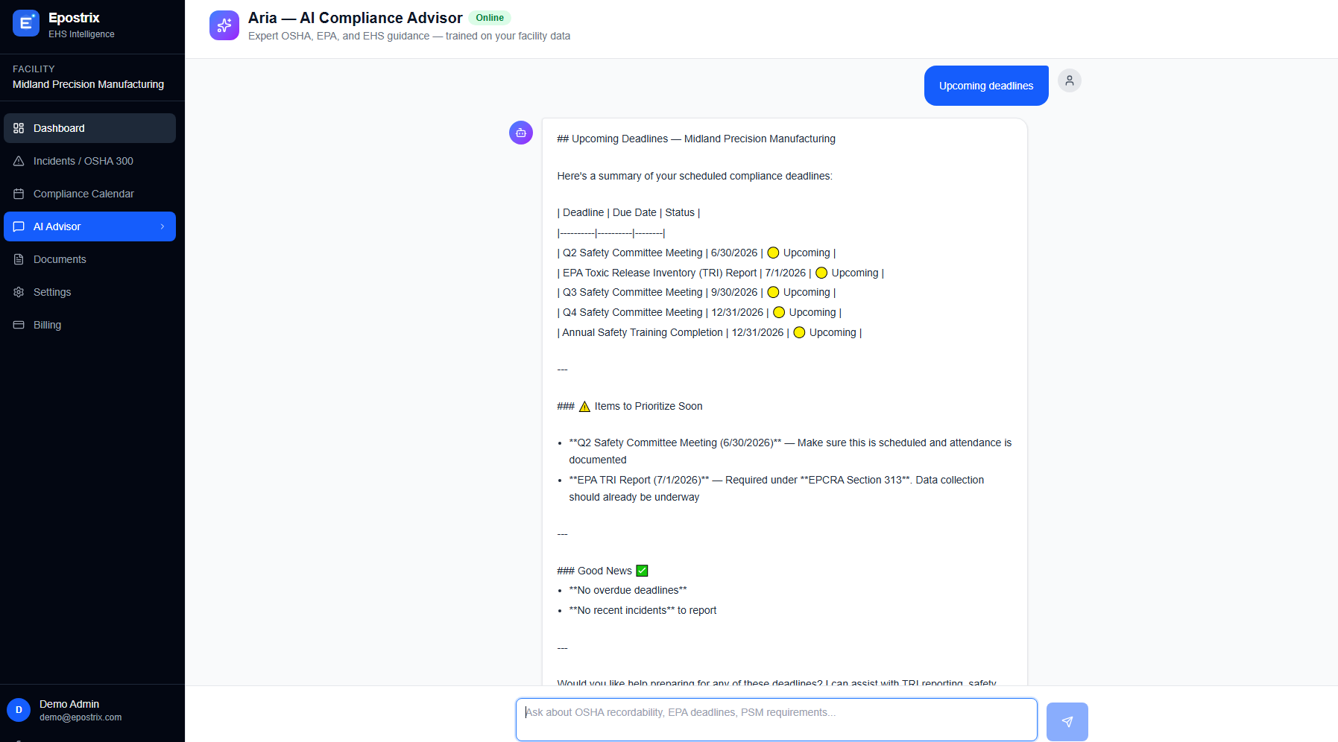Click the No recent incidents bullet
The width and height of the screenshot is (1338, 742).
pyautogui.click(x=643, y=610)
